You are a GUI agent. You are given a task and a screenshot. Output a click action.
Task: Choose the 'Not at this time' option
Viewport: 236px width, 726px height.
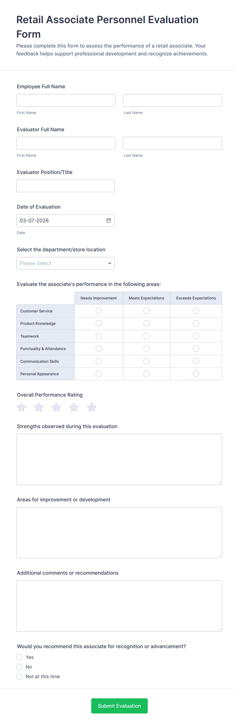click(x=19, y=676)
